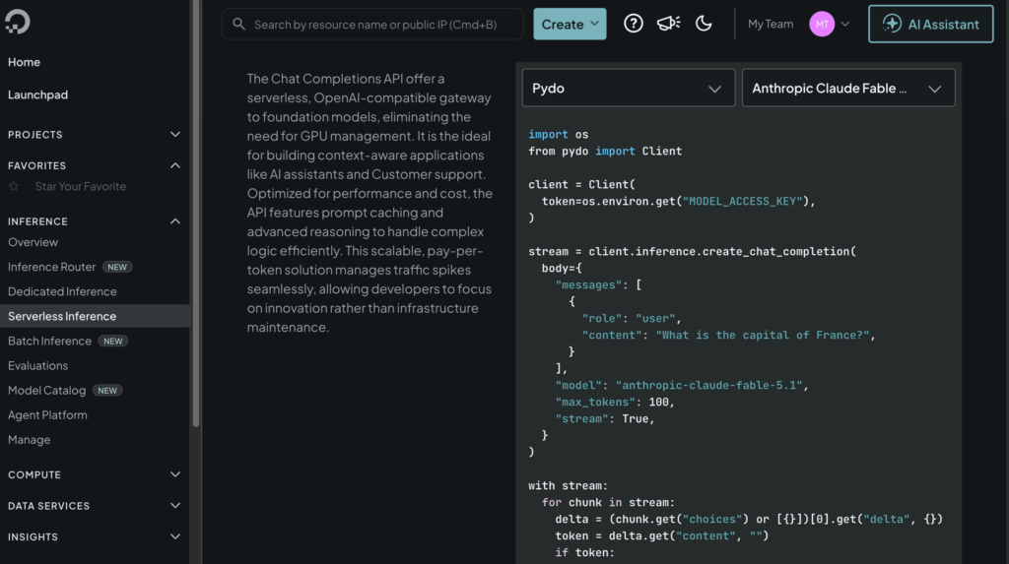
Task: Open the help question mark icon
Action: click(634, 24)
